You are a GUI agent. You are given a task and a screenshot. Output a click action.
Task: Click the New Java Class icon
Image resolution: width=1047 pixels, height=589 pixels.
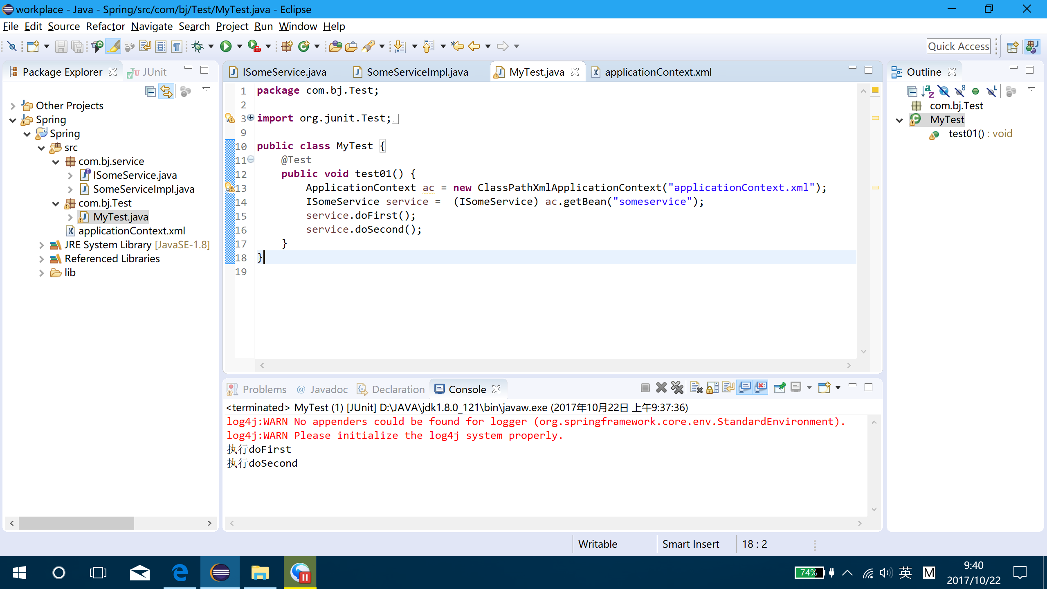pos(304,46)
